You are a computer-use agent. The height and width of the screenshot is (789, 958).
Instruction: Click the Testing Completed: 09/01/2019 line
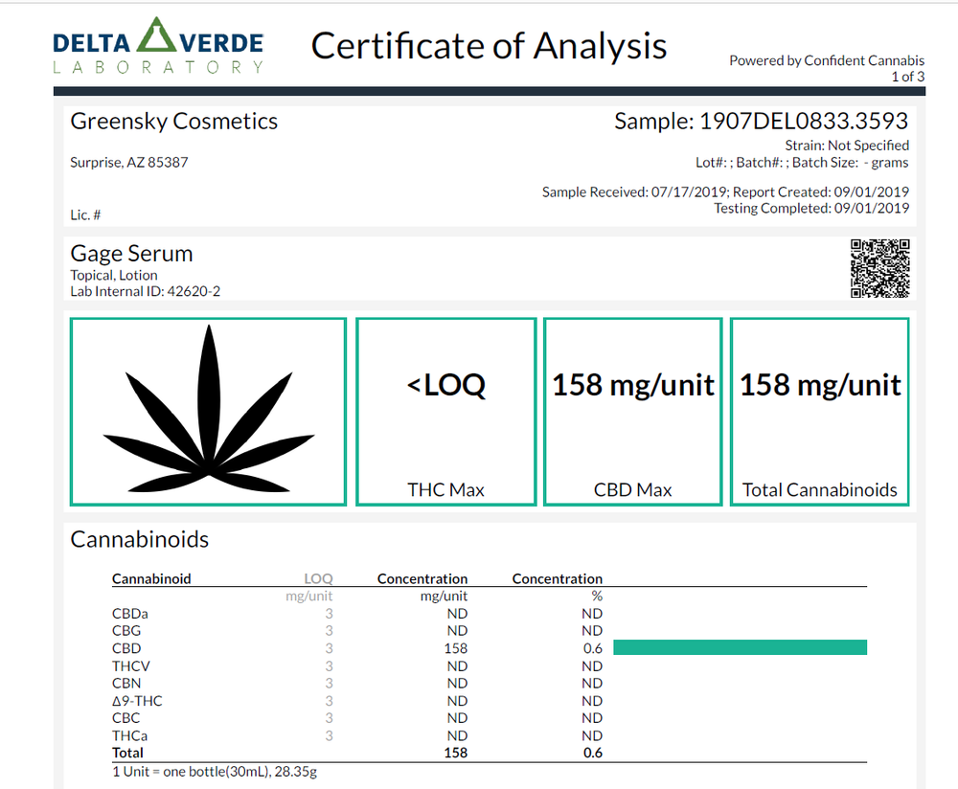coord(811,208)
